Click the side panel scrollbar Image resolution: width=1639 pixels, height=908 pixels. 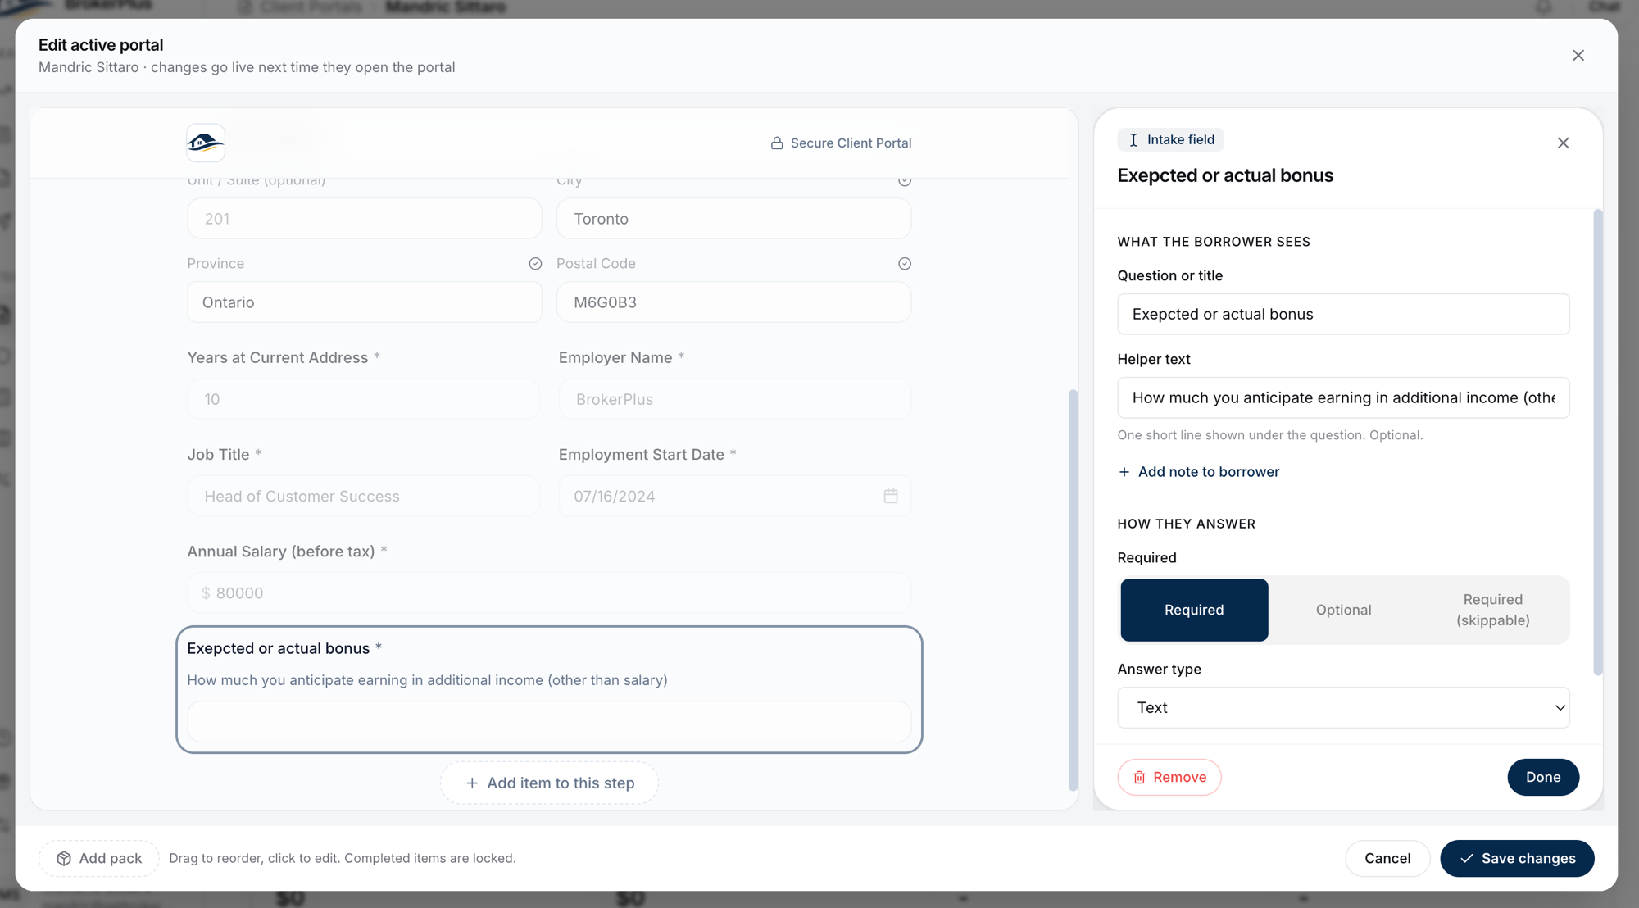pyautogui.click(x=1597, y=443)
